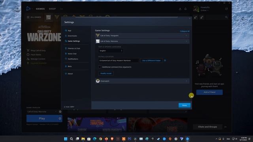Open Voice Chat settings
253x142 pixels.
click(x=72, y=54)
